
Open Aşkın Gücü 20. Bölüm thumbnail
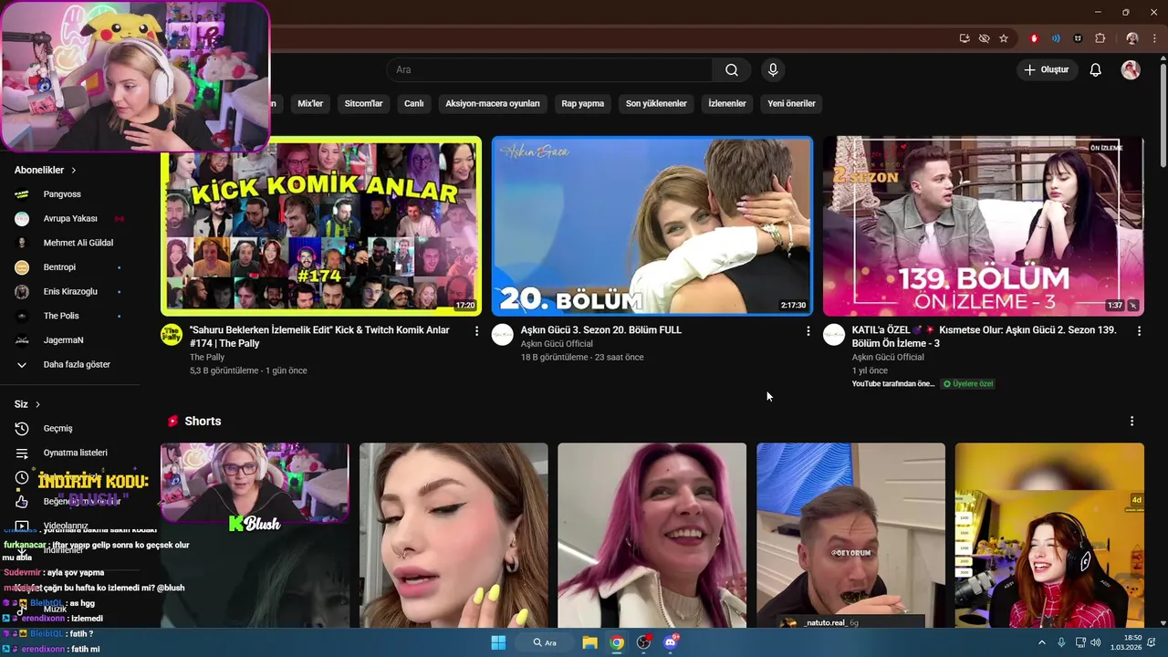click(652, 226)
